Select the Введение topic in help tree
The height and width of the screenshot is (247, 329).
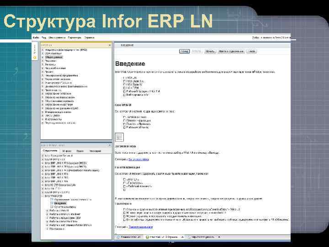tap(60, 203)
